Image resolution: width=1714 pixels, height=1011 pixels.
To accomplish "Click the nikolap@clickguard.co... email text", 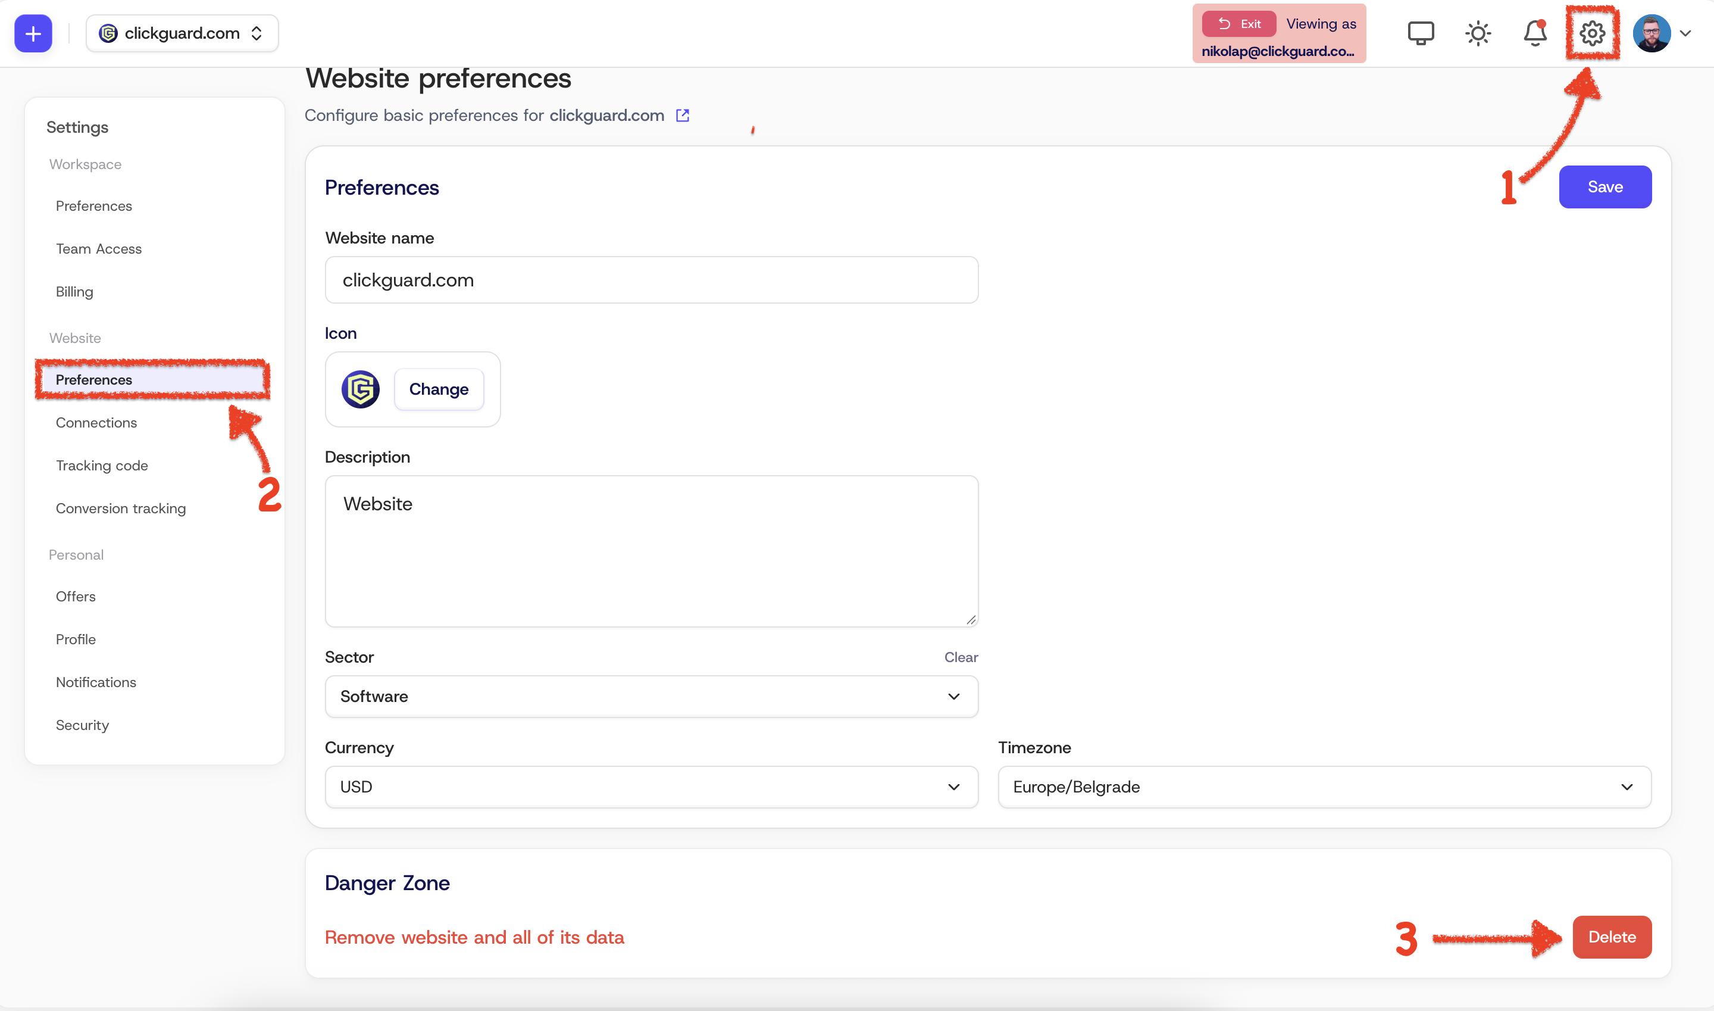I will (1278, 51).
